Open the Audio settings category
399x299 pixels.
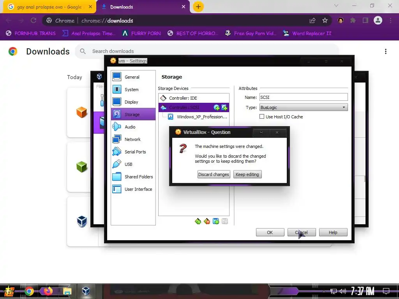coord(133,127)
